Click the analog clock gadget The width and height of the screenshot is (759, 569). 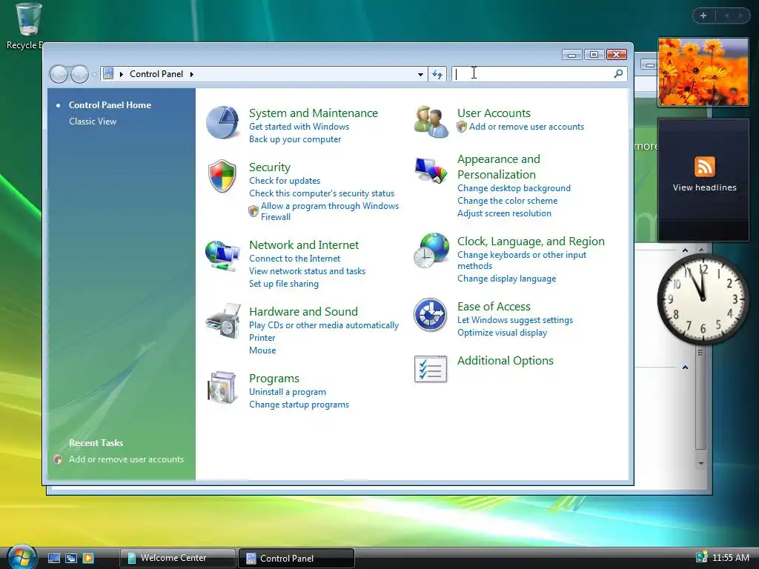pos(703,299)
